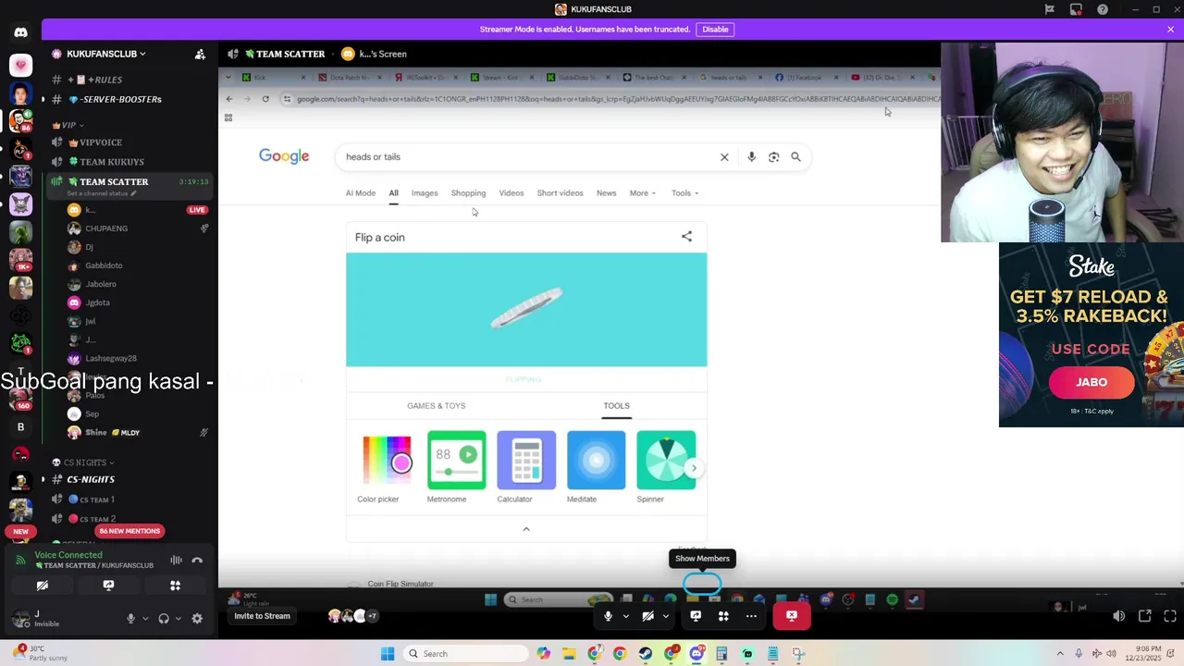Screen dimensions: 1184x666
Task: Switch to Videos search tab
Action: click(x=512, y=193)
